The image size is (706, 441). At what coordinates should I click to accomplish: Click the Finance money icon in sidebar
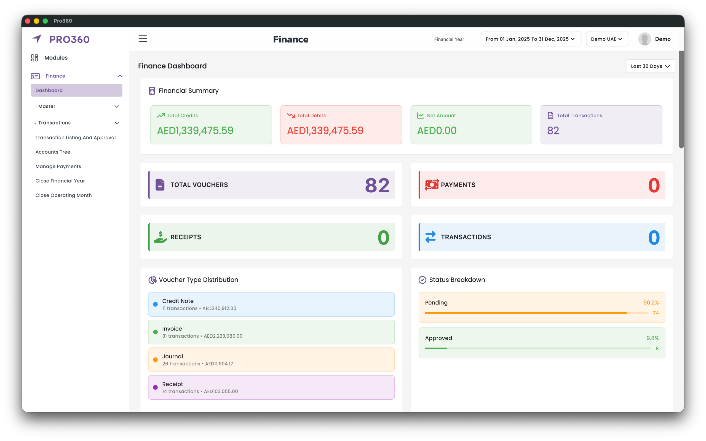(35, 76)
